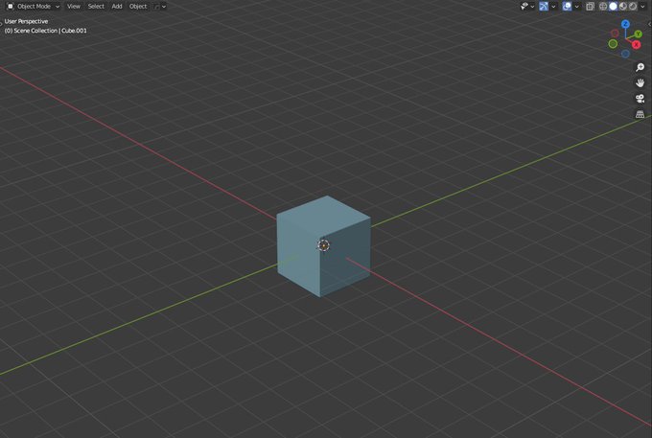Click the hand pan view button

point(640,82)
